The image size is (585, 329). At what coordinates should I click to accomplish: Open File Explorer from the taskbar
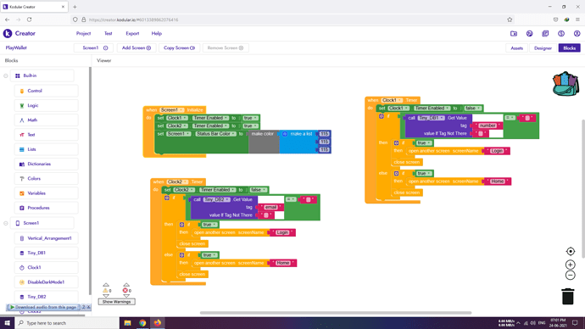(127, 323)
